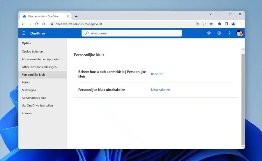Open the account profile picture
Screen dimensions: 262x161
pyautogui.click(x=240, y=33)
